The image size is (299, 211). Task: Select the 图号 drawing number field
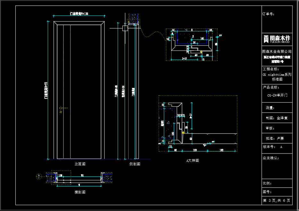[267, 192]
